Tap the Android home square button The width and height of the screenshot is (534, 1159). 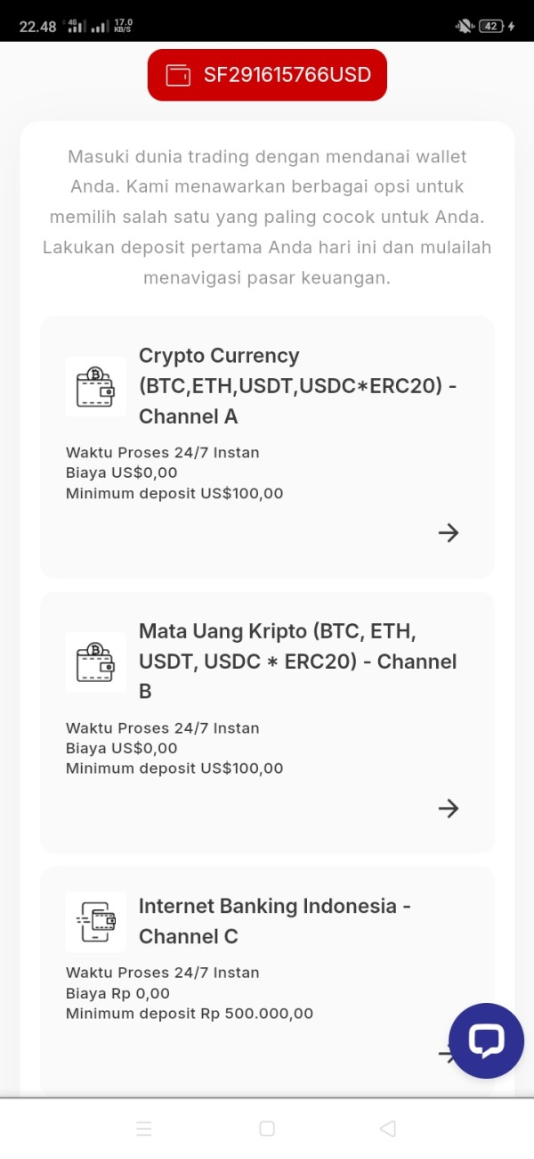267,1129
